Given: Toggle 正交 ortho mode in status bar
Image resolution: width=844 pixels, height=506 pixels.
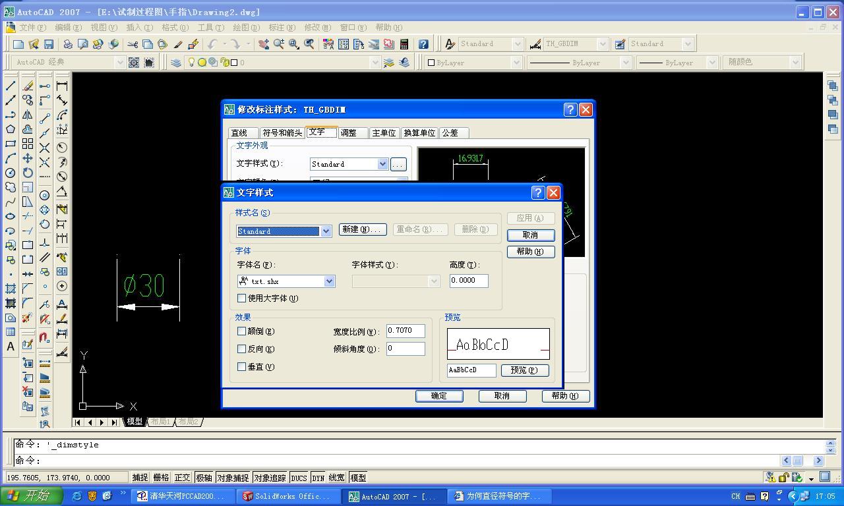Looking at the screenshot, I should (x=182, y=478).
